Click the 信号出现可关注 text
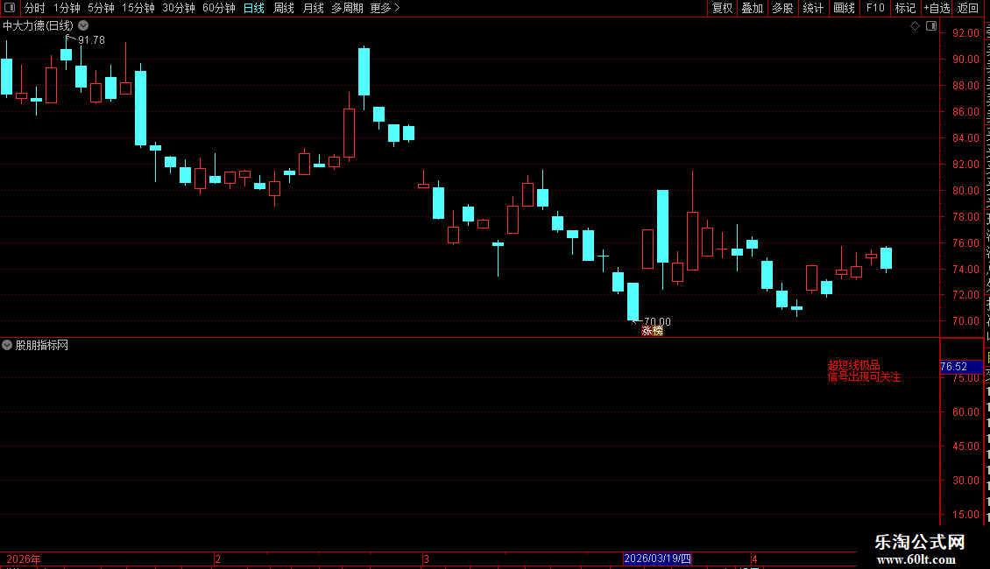This screenshot has width=990, height=569. (x=865, y=376)
